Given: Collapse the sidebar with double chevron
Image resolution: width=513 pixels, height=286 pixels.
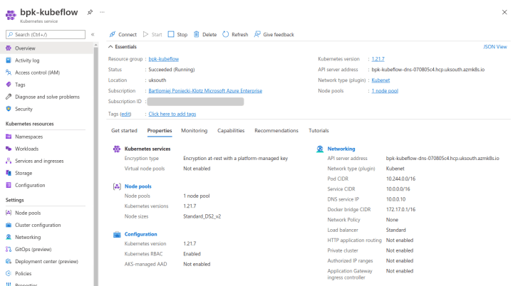Looking at the screenshot, I should coord(93,34).
